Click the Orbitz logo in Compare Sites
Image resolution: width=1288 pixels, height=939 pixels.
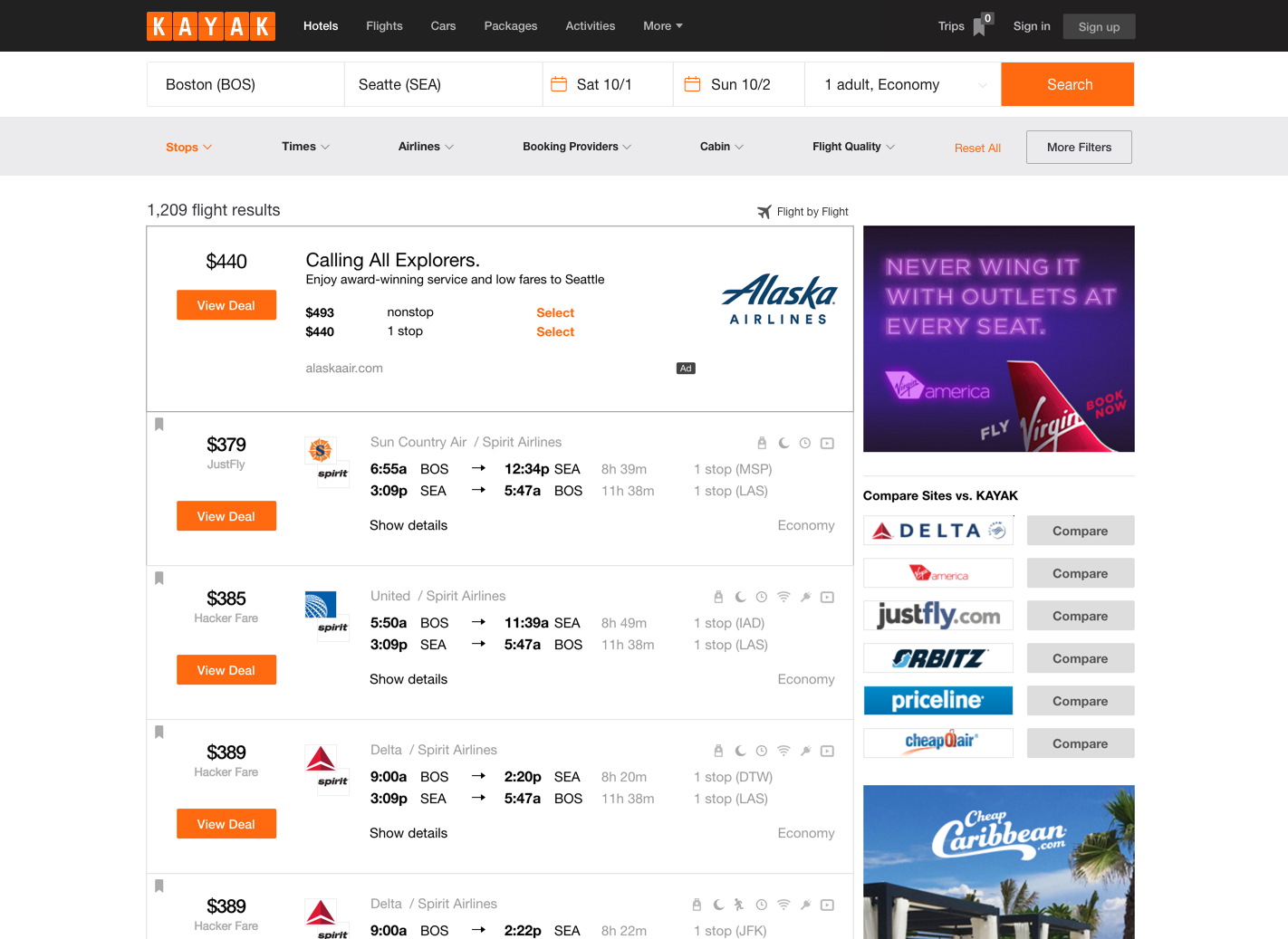click(938, 658)
